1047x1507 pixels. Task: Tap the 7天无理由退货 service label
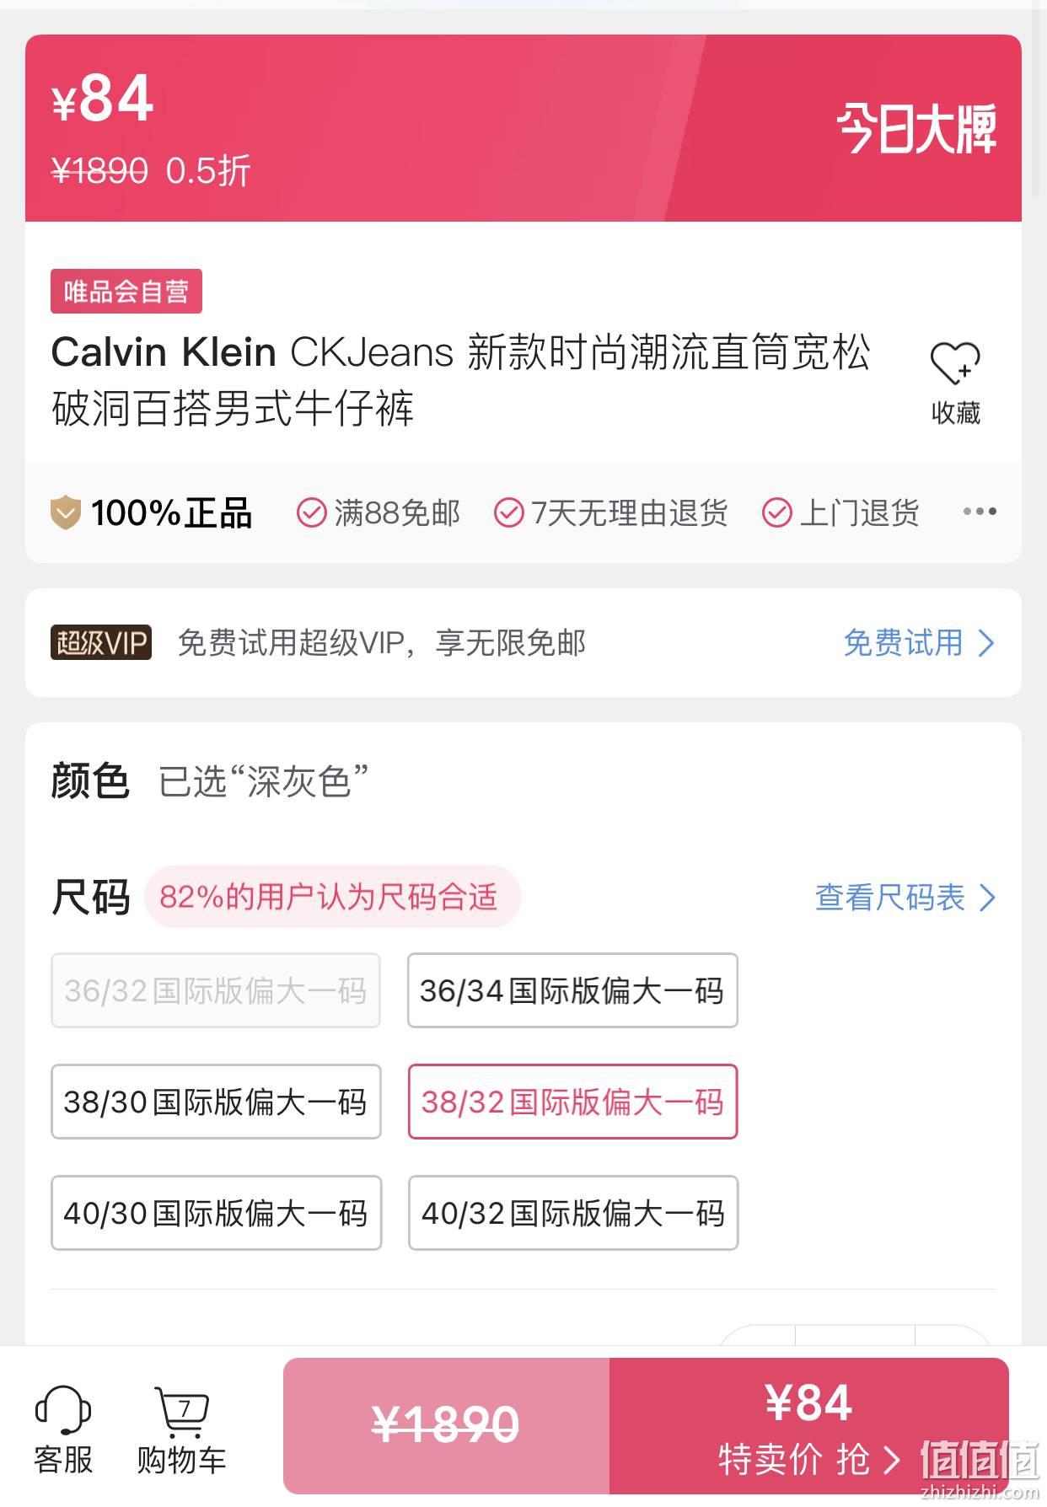tap(629, 512)
